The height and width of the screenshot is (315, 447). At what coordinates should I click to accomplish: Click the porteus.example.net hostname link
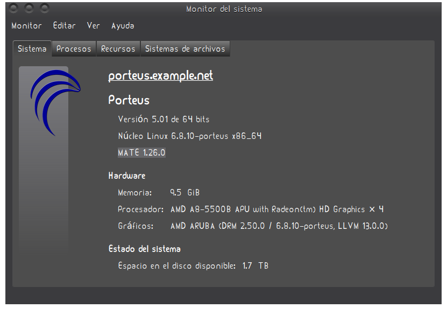tap(160, 75)
